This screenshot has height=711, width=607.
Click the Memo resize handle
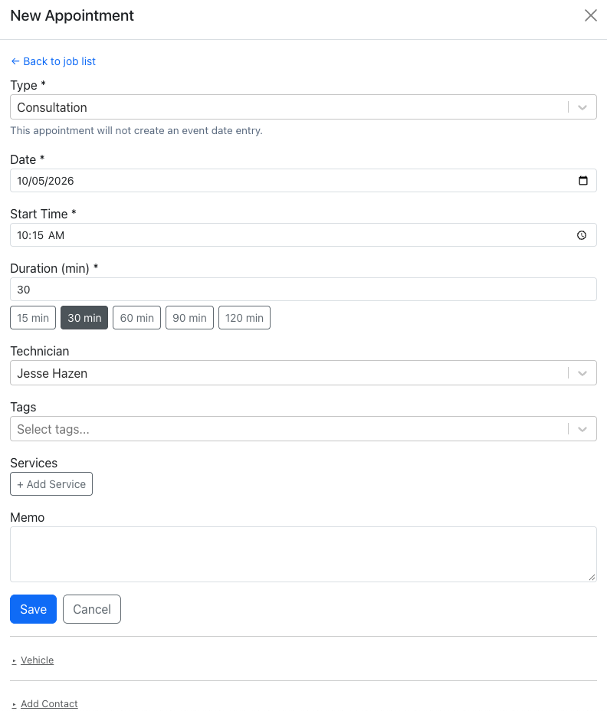pos(592,577)
